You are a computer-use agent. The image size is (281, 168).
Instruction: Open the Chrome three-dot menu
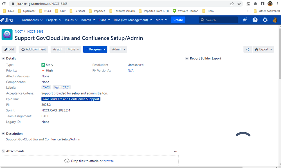277,4
